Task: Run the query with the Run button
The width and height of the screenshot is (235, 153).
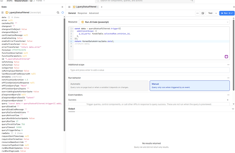Action: (x=227, y=13)
